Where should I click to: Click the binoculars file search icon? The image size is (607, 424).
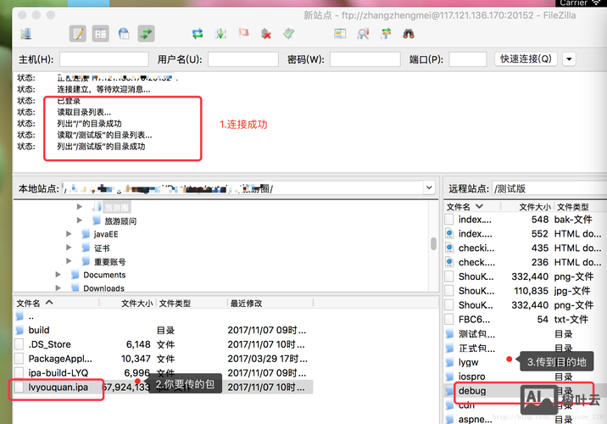click(x=409, y=34)
